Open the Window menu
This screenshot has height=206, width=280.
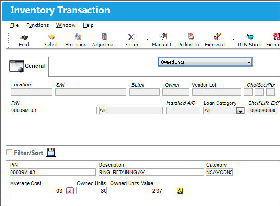66,25
